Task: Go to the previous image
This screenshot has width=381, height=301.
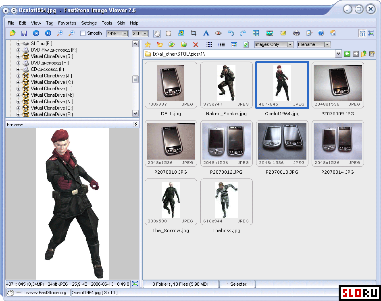Action: point(36,33)
